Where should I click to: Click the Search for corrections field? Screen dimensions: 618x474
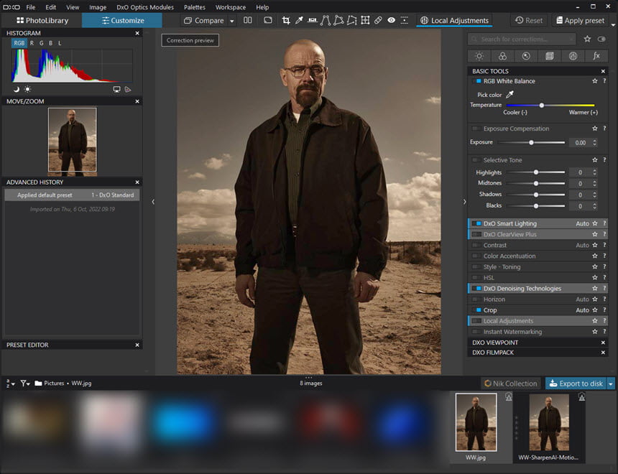[522, 39]
